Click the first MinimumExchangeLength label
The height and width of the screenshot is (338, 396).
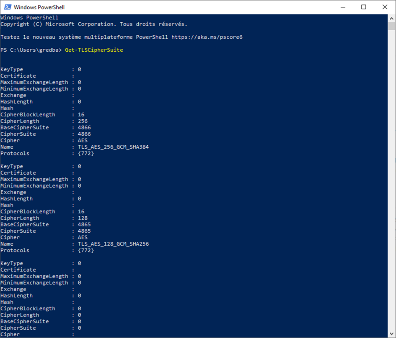tap(34, 89)
